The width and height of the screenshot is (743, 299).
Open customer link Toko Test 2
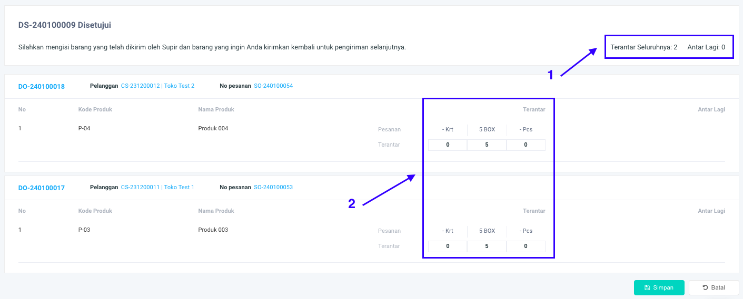coord(157,86)
